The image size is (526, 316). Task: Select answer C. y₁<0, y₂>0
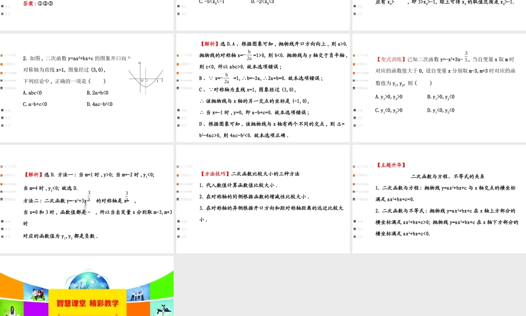point(389,111)
